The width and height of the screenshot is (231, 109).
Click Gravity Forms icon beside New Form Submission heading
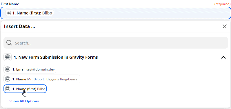[x=8, y=57]
